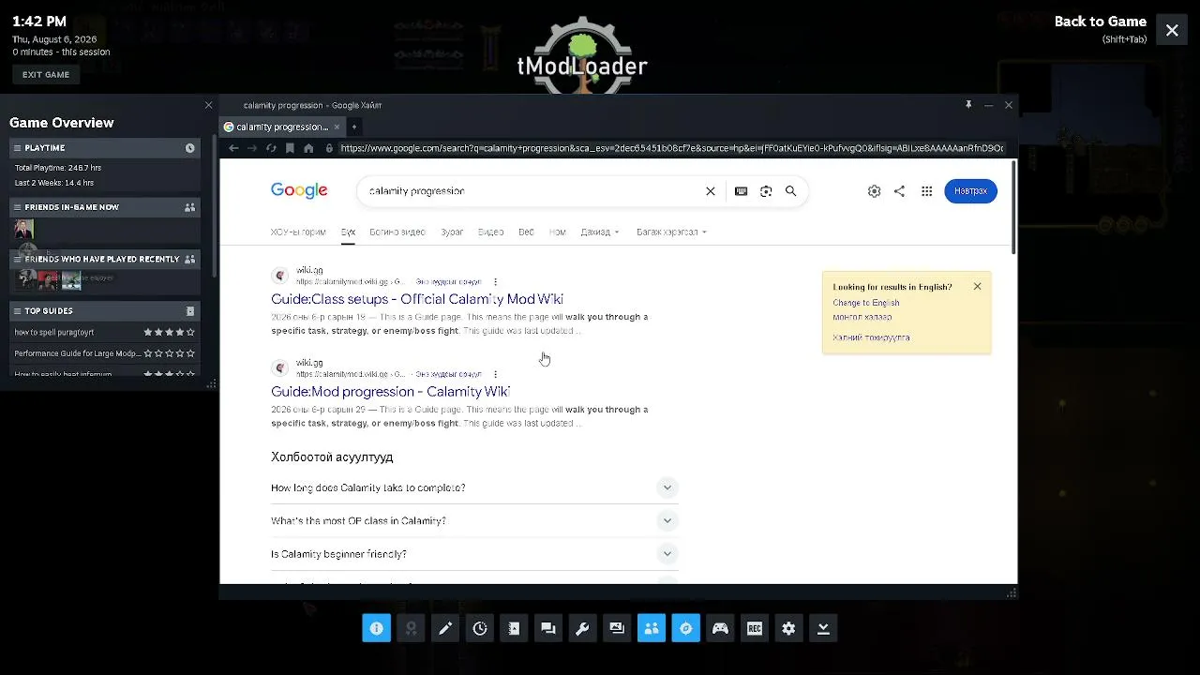Search by image with Google Lens

(x=766, y=191)
